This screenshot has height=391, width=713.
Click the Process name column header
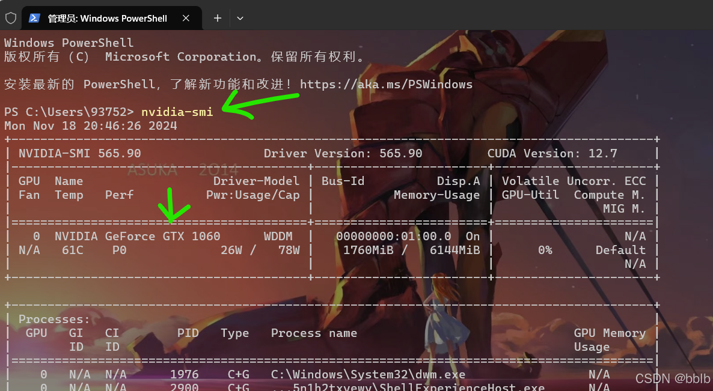pyautogui.click(x=314, y=333)
